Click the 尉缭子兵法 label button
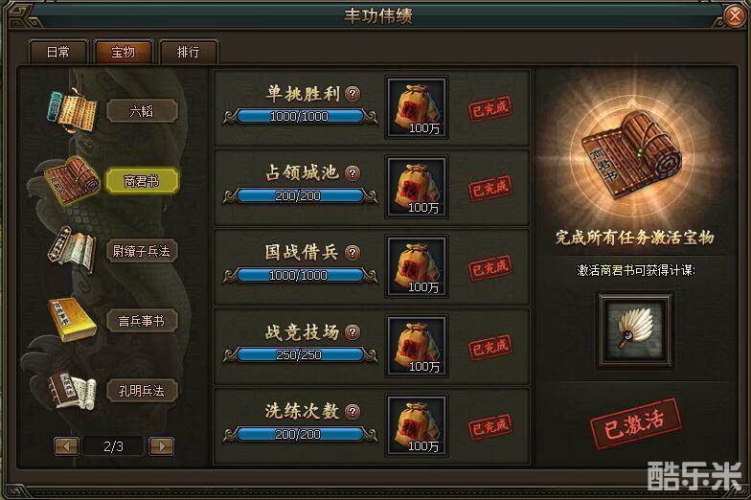The image size is (751, 500). 142,251
